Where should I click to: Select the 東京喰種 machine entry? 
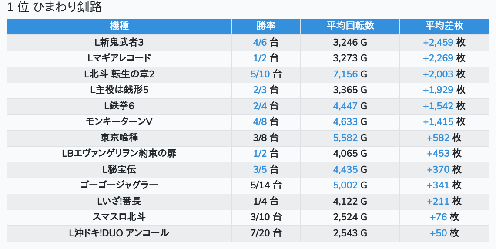(119, 138)
